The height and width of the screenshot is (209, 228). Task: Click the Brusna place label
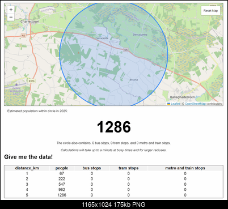click(134, 80)
